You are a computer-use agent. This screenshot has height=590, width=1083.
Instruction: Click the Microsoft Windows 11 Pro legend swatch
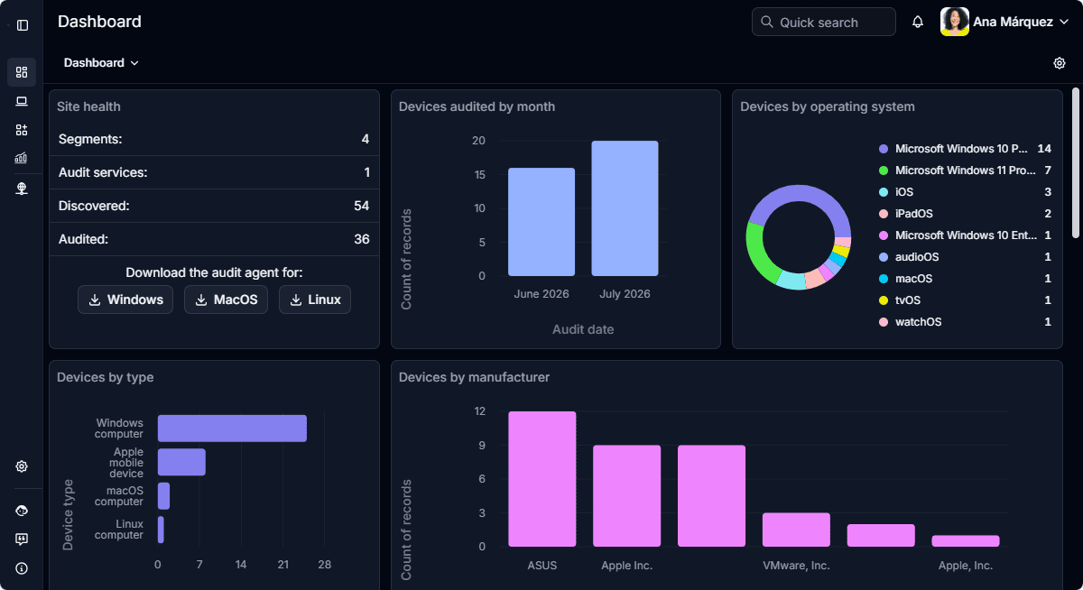tap(884, 171)
